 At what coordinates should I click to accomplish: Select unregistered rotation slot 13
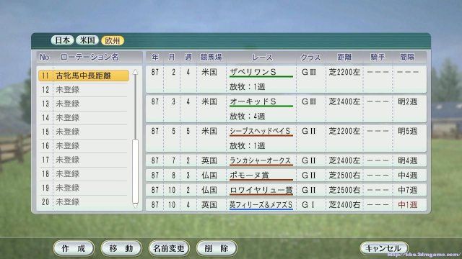[x=84, y=104]
